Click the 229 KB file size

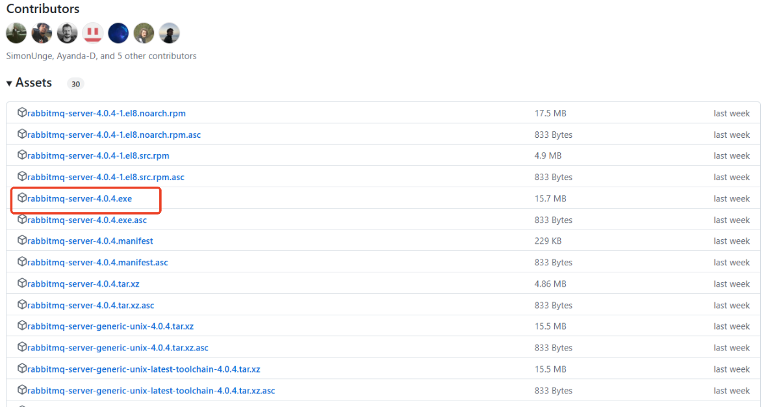tap(548, 241)
